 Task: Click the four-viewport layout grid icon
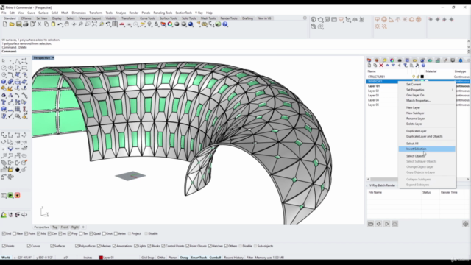(115, 24)
